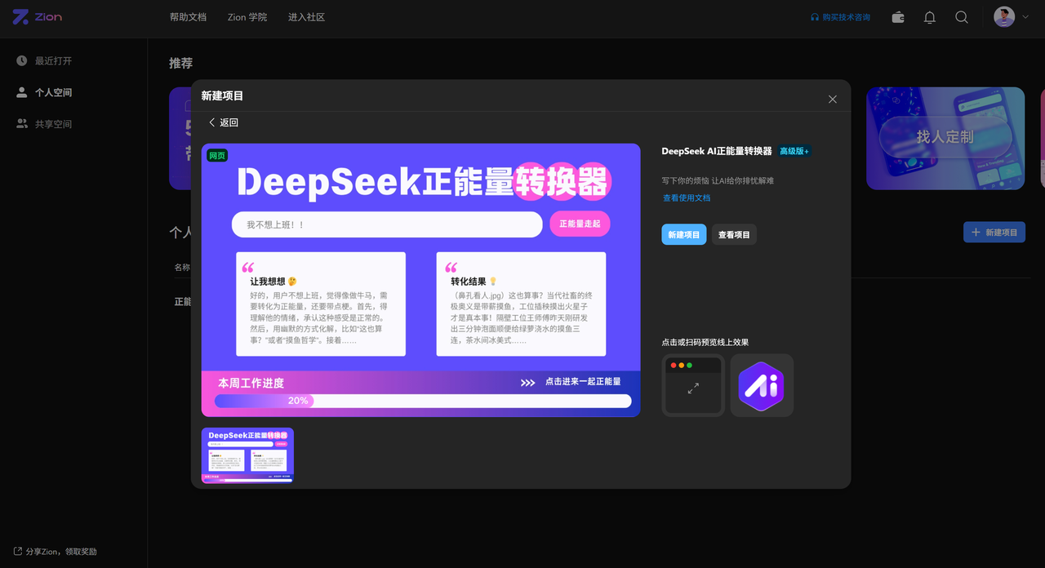
Task: Click the blue 新建项目 button in dialog
Action: [x=684, y=234]
